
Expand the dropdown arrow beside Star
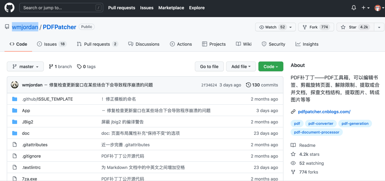[379, 27]
